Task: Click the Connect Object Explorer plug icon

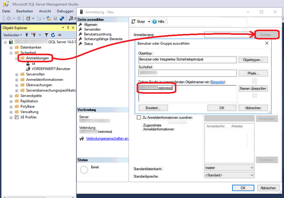Action: [x=27, y=35]
